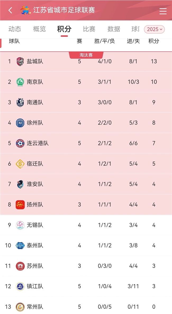
Task: Tap the 常州队 team crest
Action: [20, 307]
